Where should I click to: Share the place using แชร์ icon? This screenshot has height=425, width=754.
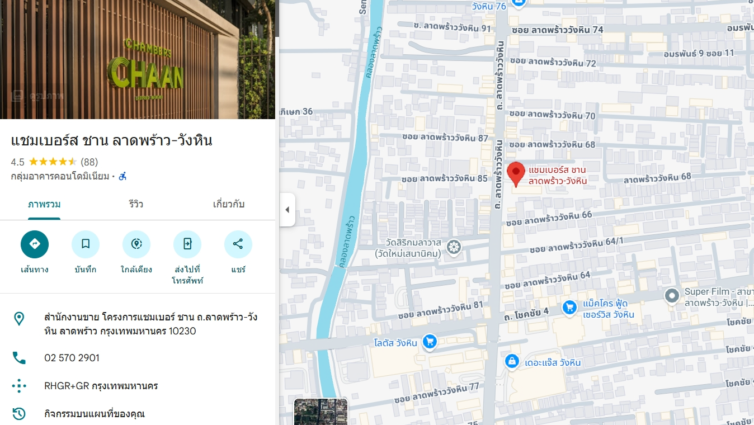[x=238, y=244]
